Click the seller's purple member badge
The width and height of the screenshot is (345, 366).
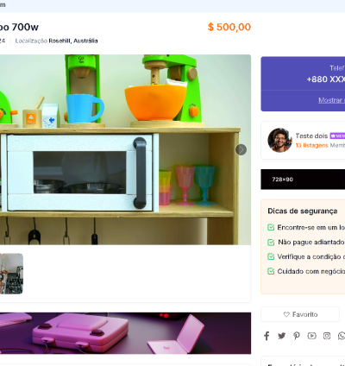(x=337, y=136)
